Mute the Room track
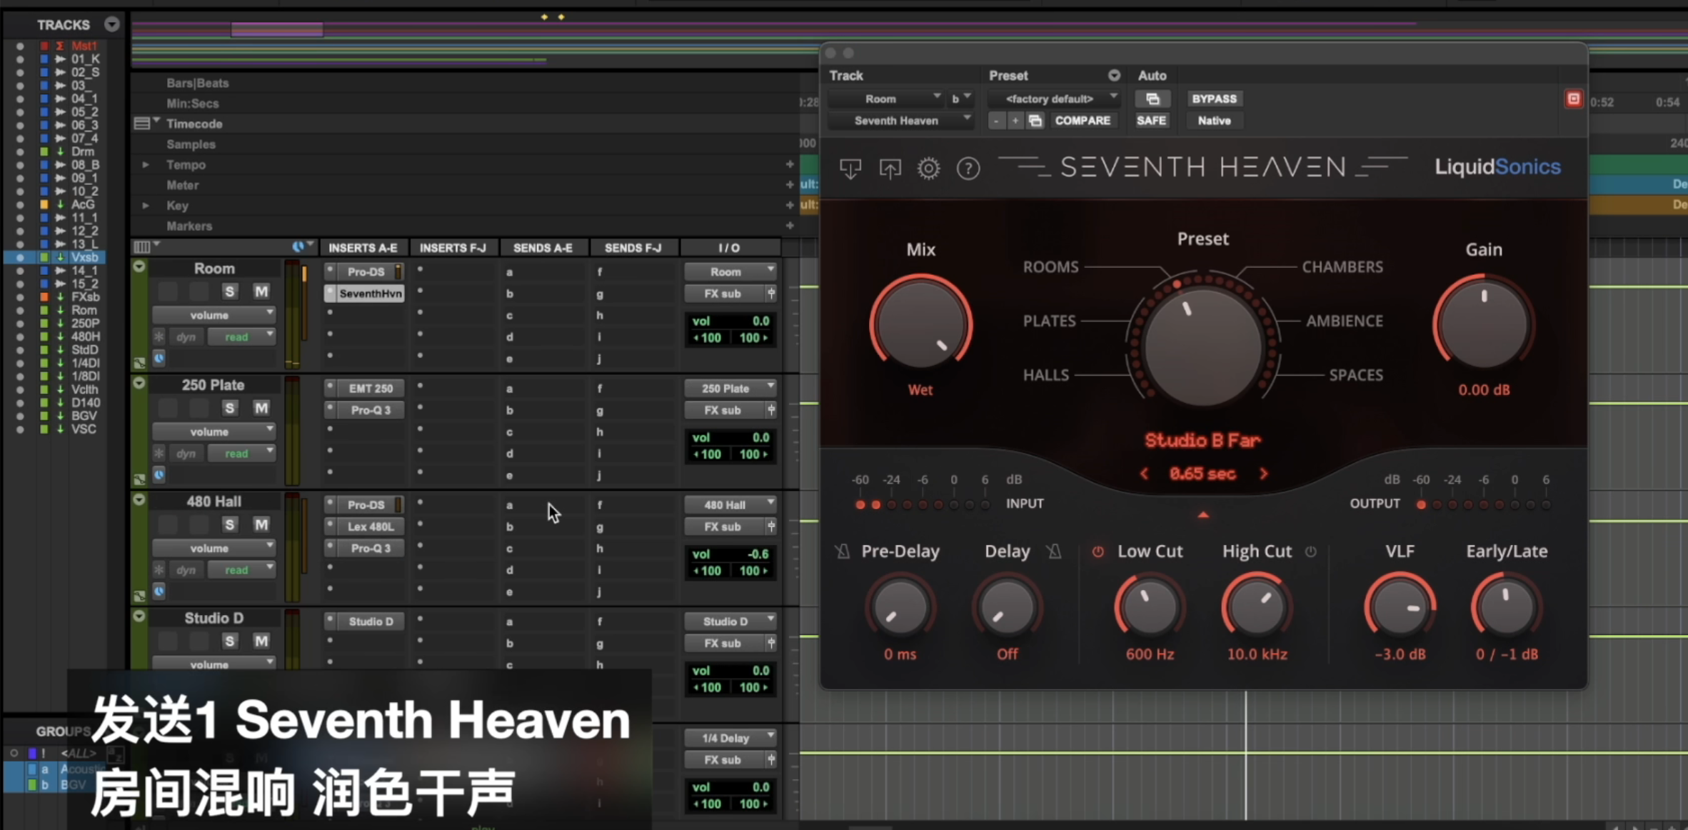1688x830 pixels. [x=261, y=291]
